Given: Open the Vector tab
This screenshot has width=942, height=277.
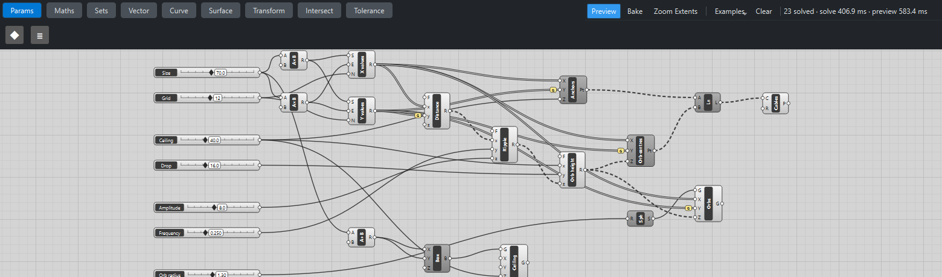Looking at the screenshot, I should pyautogui.click(x=139, y=10).
